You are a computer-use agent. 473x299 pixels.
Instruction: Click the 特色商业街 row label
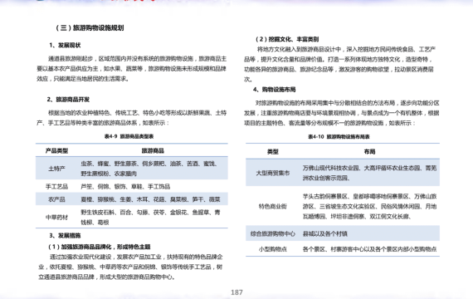(273, 206)
